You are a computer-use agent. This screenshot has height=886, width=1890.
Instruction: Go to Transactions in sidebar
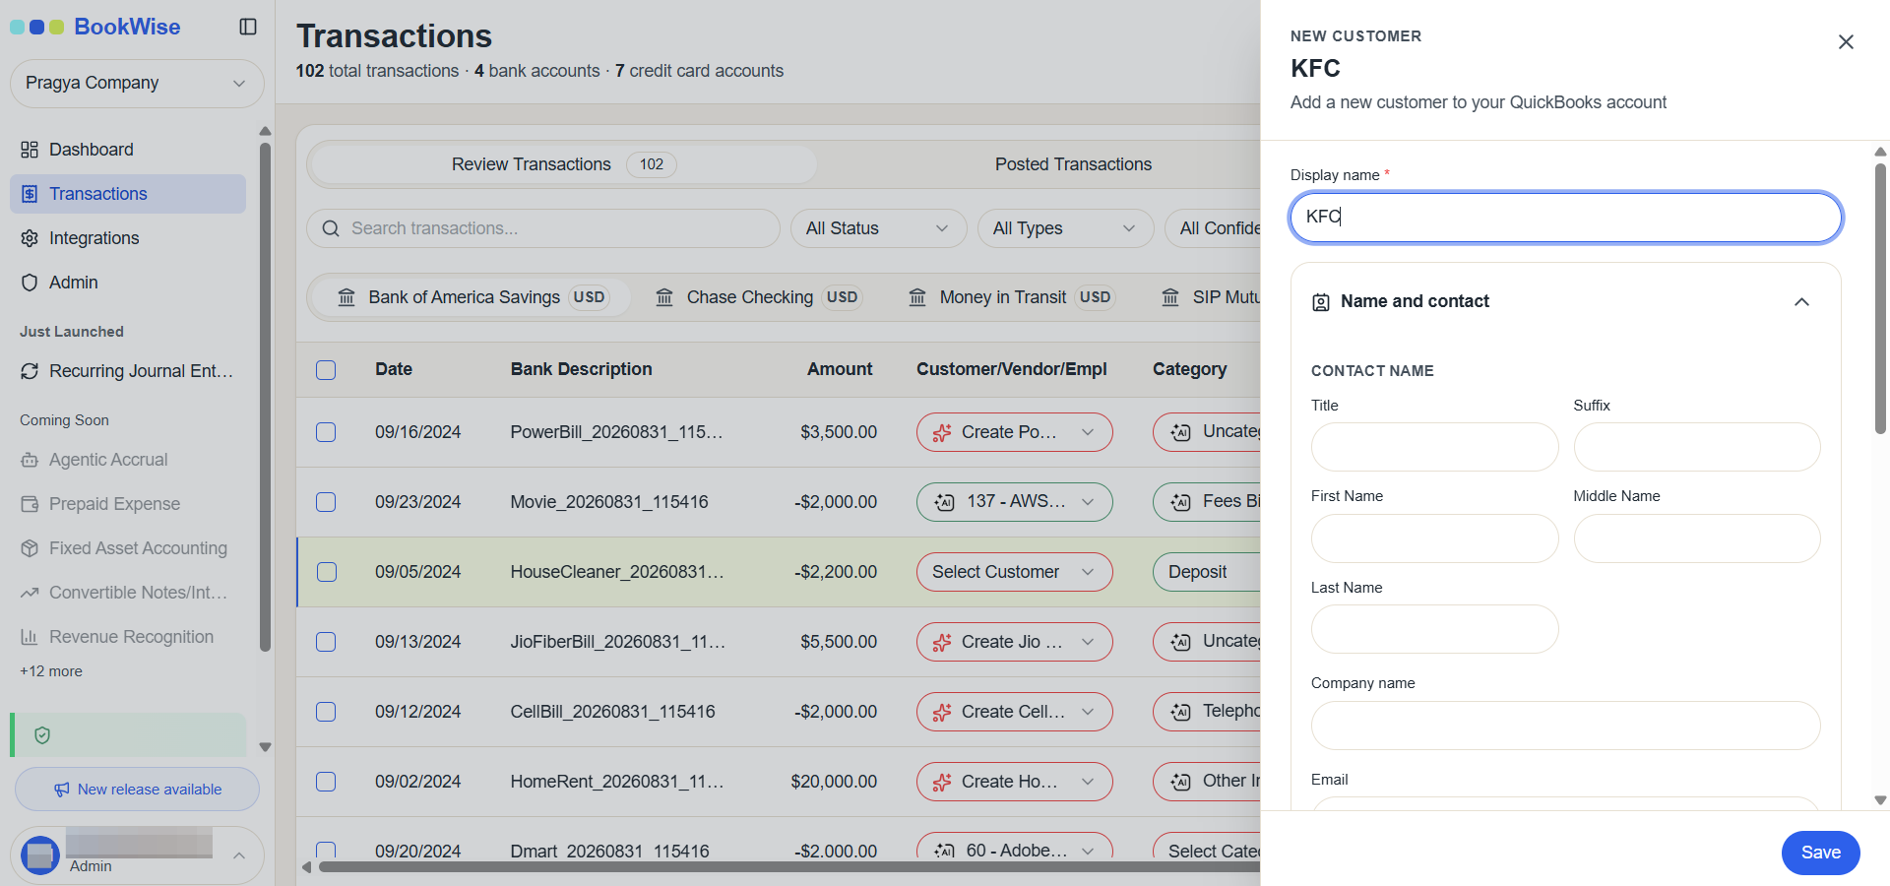[128, 194]
